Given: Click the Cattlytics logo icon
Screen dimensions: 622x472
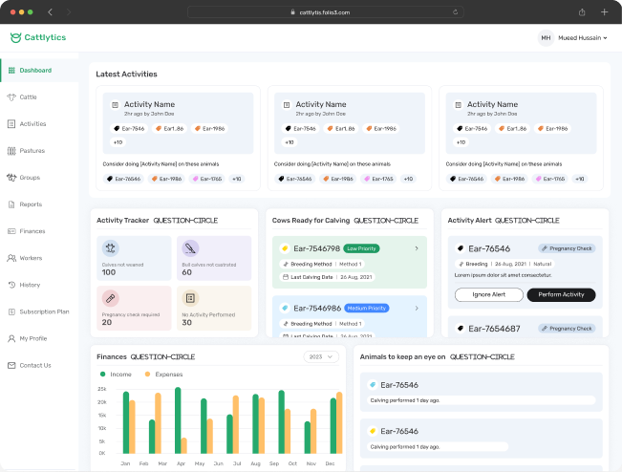Looking at the screenshot, I should coord(14,37).
